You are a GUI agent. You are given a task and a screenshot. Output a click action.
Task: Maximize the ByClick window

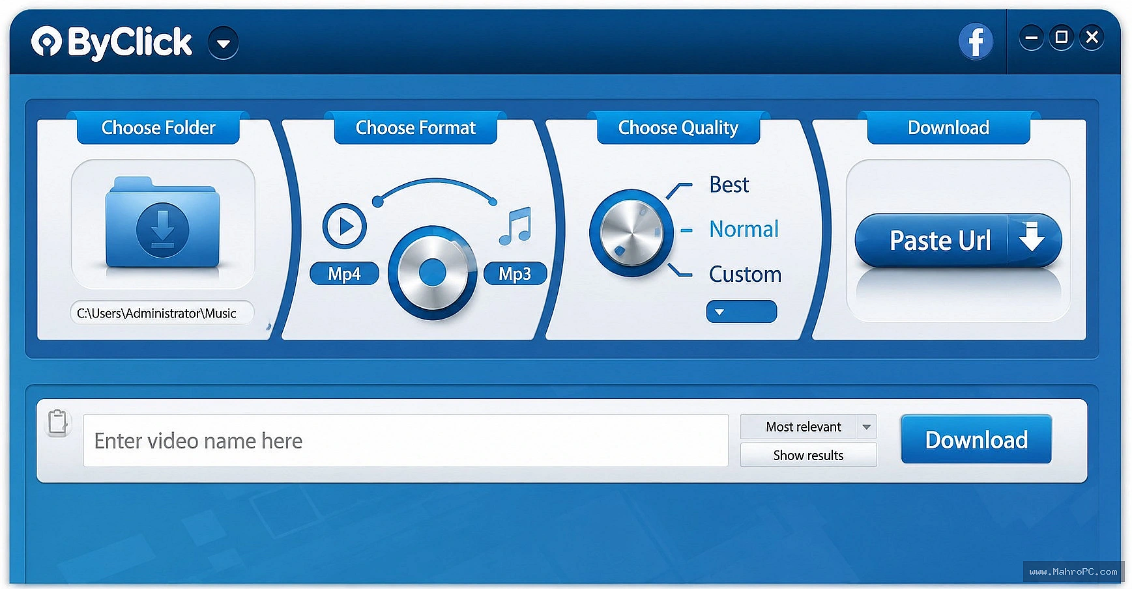click(x=1061, y=38)
